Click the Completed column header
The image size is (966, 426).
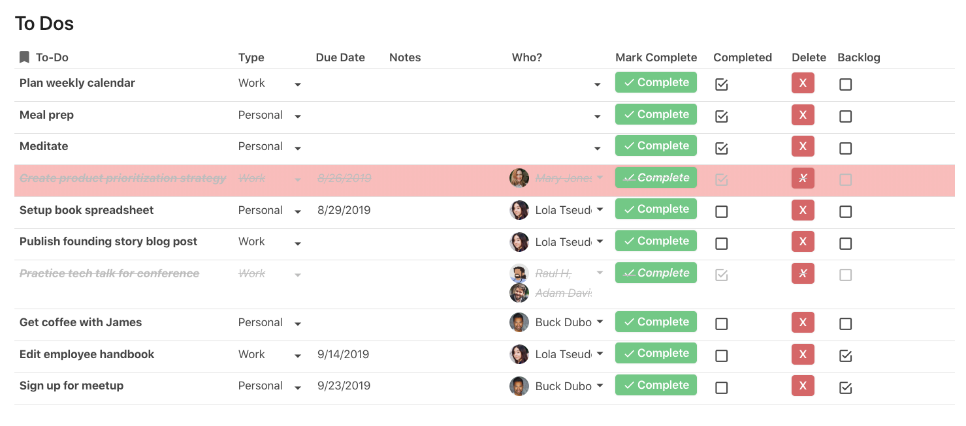(743, 57)
